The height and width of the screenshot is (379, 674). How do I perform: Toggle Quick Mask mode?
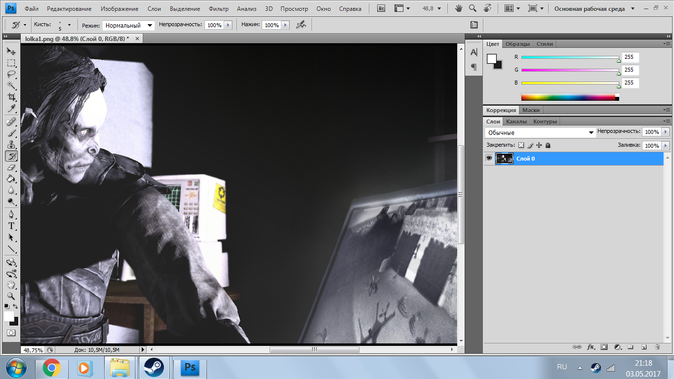(x=11, y=333)
